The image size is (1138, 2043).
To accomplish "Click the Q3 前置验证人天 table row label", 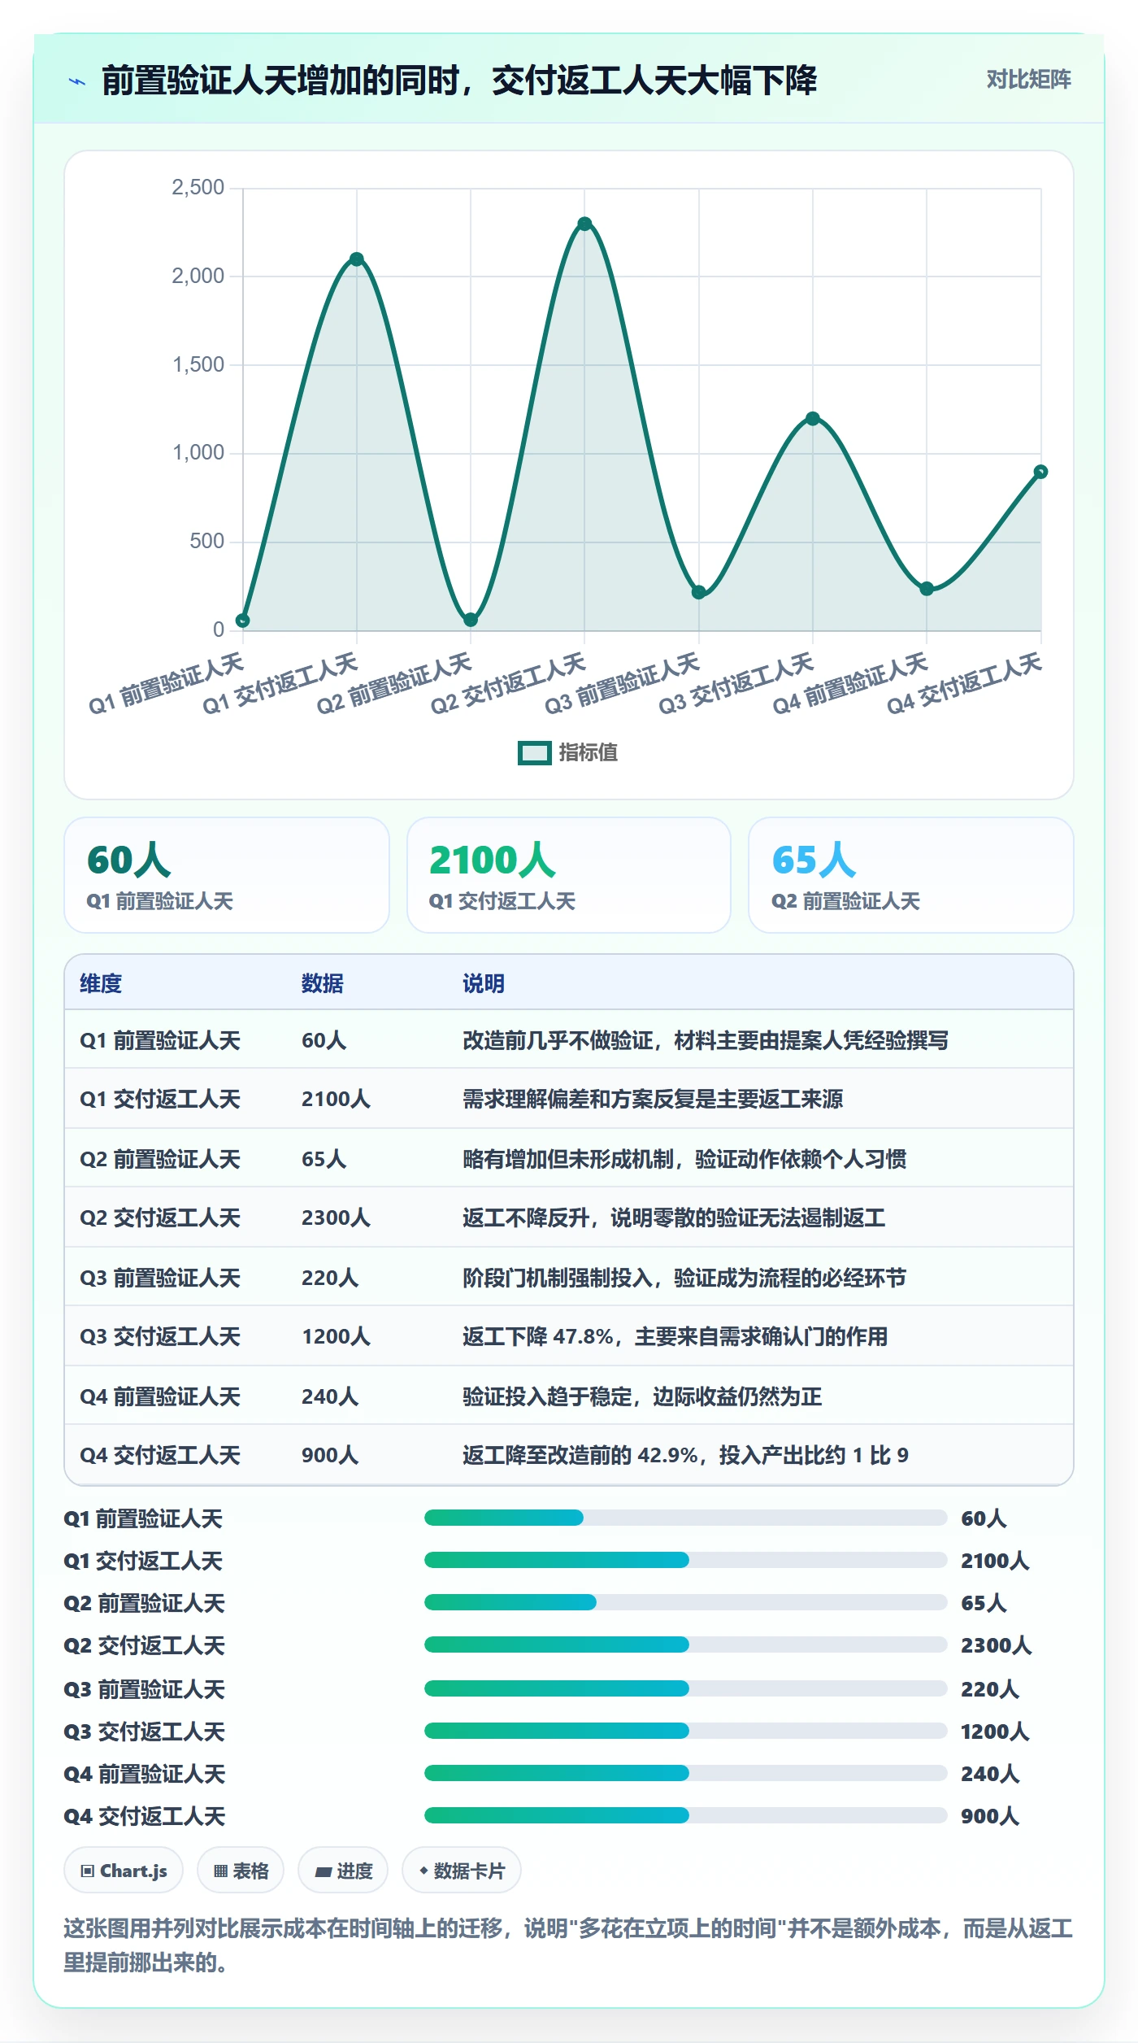I will coord(160,1278).
